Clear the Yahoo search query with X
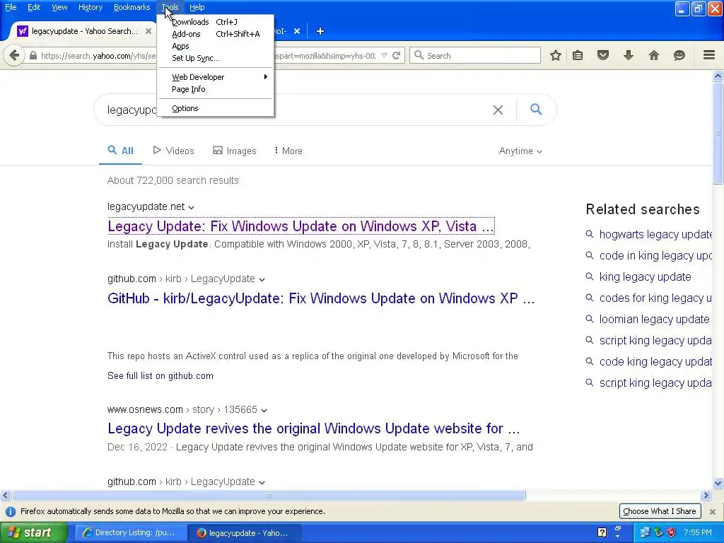 (498, 110)
